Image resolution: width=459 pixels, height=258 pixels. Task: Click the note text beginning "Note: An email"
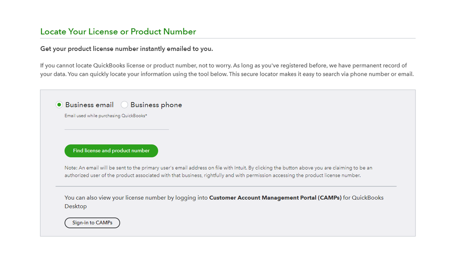218,171
